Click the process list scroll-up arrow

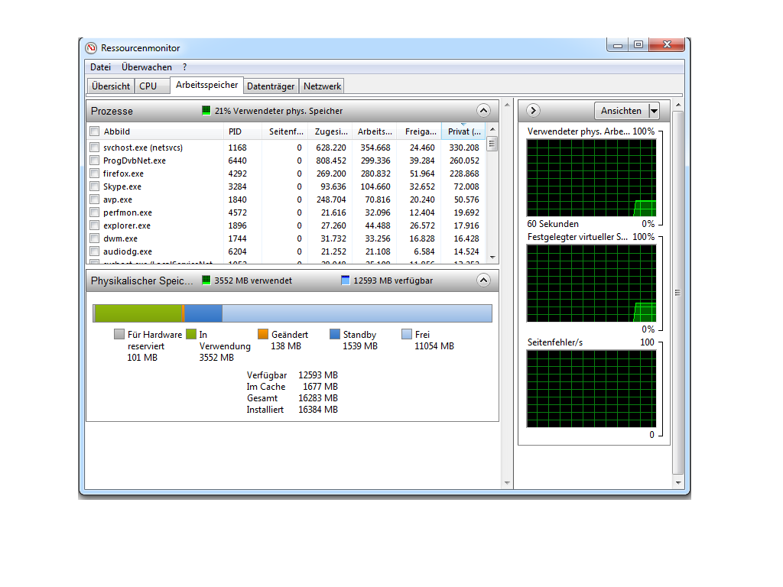492,129
